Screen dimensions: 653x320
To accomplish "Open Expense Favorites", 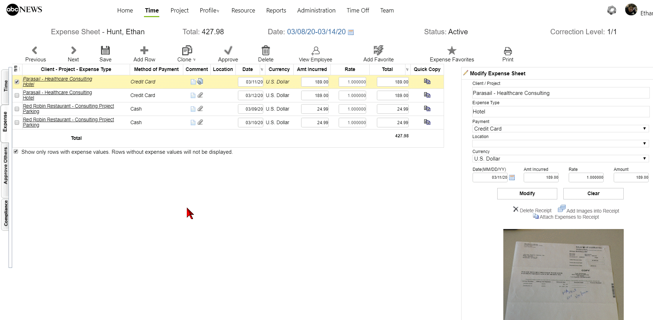I will pos(452,54).
